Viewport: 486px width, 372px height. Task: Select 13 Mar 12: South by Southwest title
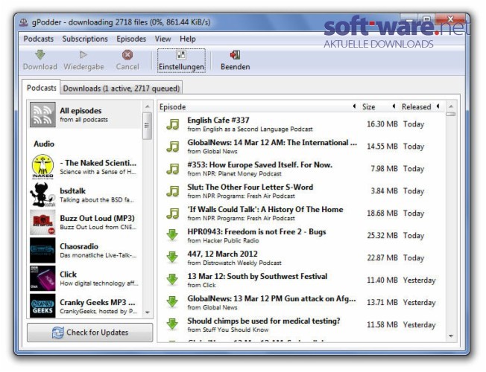[x=257, y=276]
